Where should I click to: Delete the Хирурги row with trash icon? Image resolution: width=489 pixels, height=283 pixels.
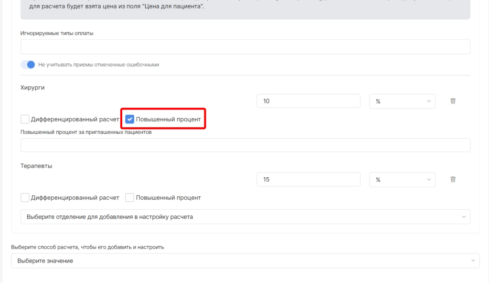[x=453, y=101]
